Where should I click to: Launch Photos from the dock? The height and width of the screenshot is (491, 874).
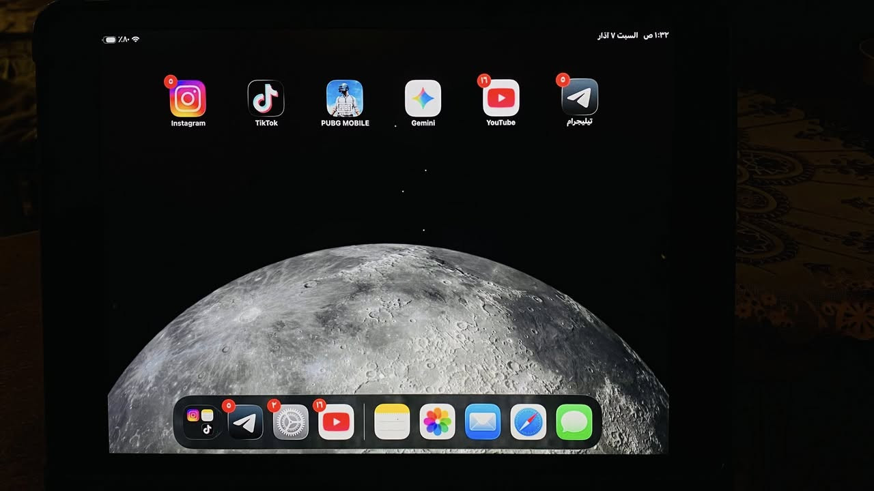[x=437, y=422]
